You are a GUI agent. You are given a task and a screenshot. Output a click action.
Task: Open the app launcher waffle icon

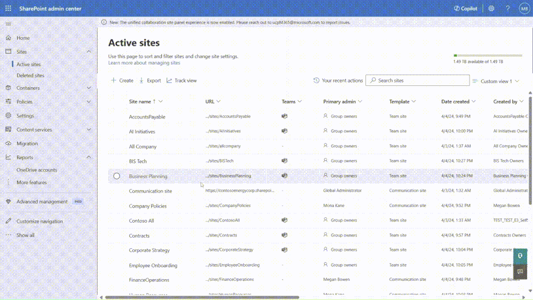[8, 9]
